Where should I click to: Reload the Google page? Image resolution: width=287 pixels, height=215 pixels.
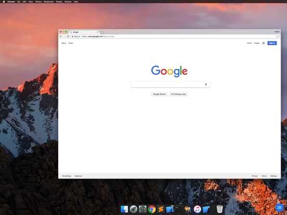coord(68,36)
